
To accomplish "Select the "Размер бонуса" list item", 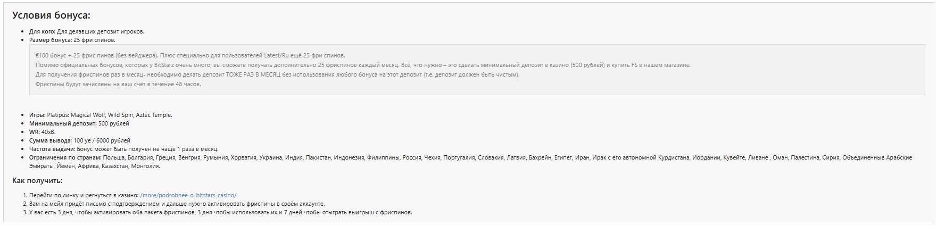I will (x=72, y=40).
